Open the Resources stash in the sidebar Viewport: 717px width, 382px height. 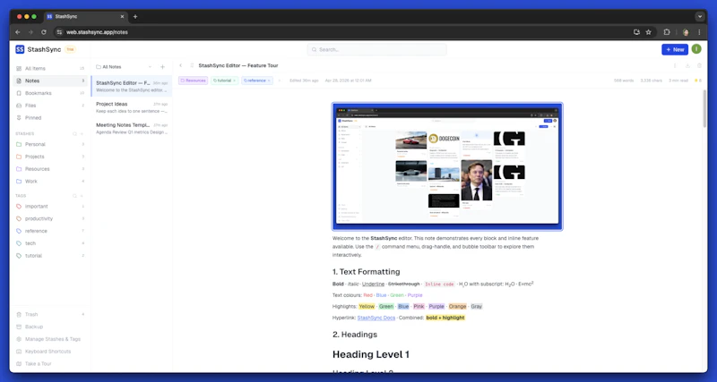pos(50,169)
